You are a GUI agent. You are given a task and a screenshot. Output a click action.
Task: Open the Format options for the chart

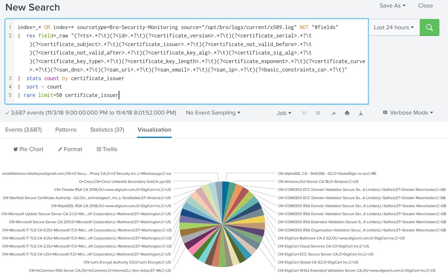[70, 149]
